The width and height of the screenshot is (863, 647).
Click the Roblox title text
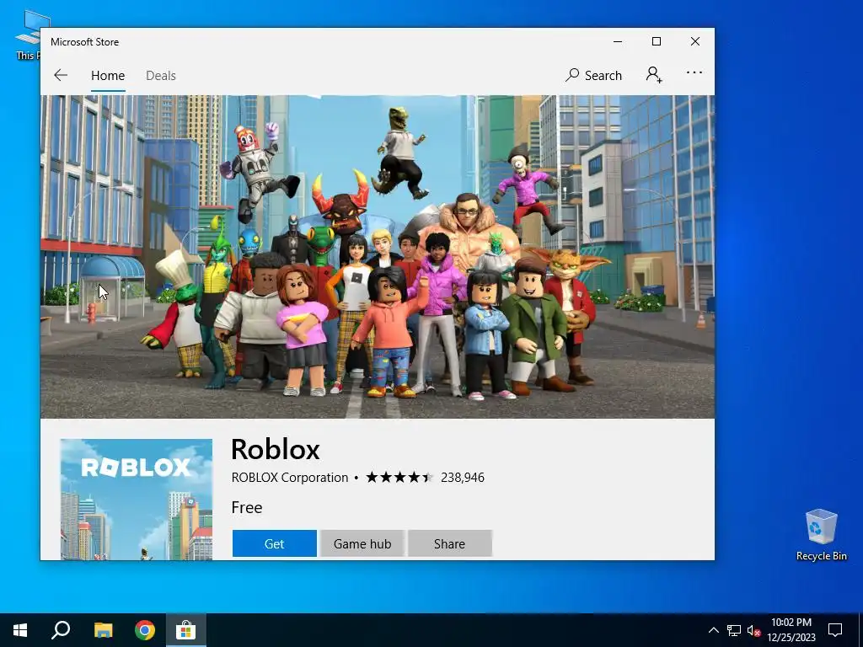click(276, 449)
